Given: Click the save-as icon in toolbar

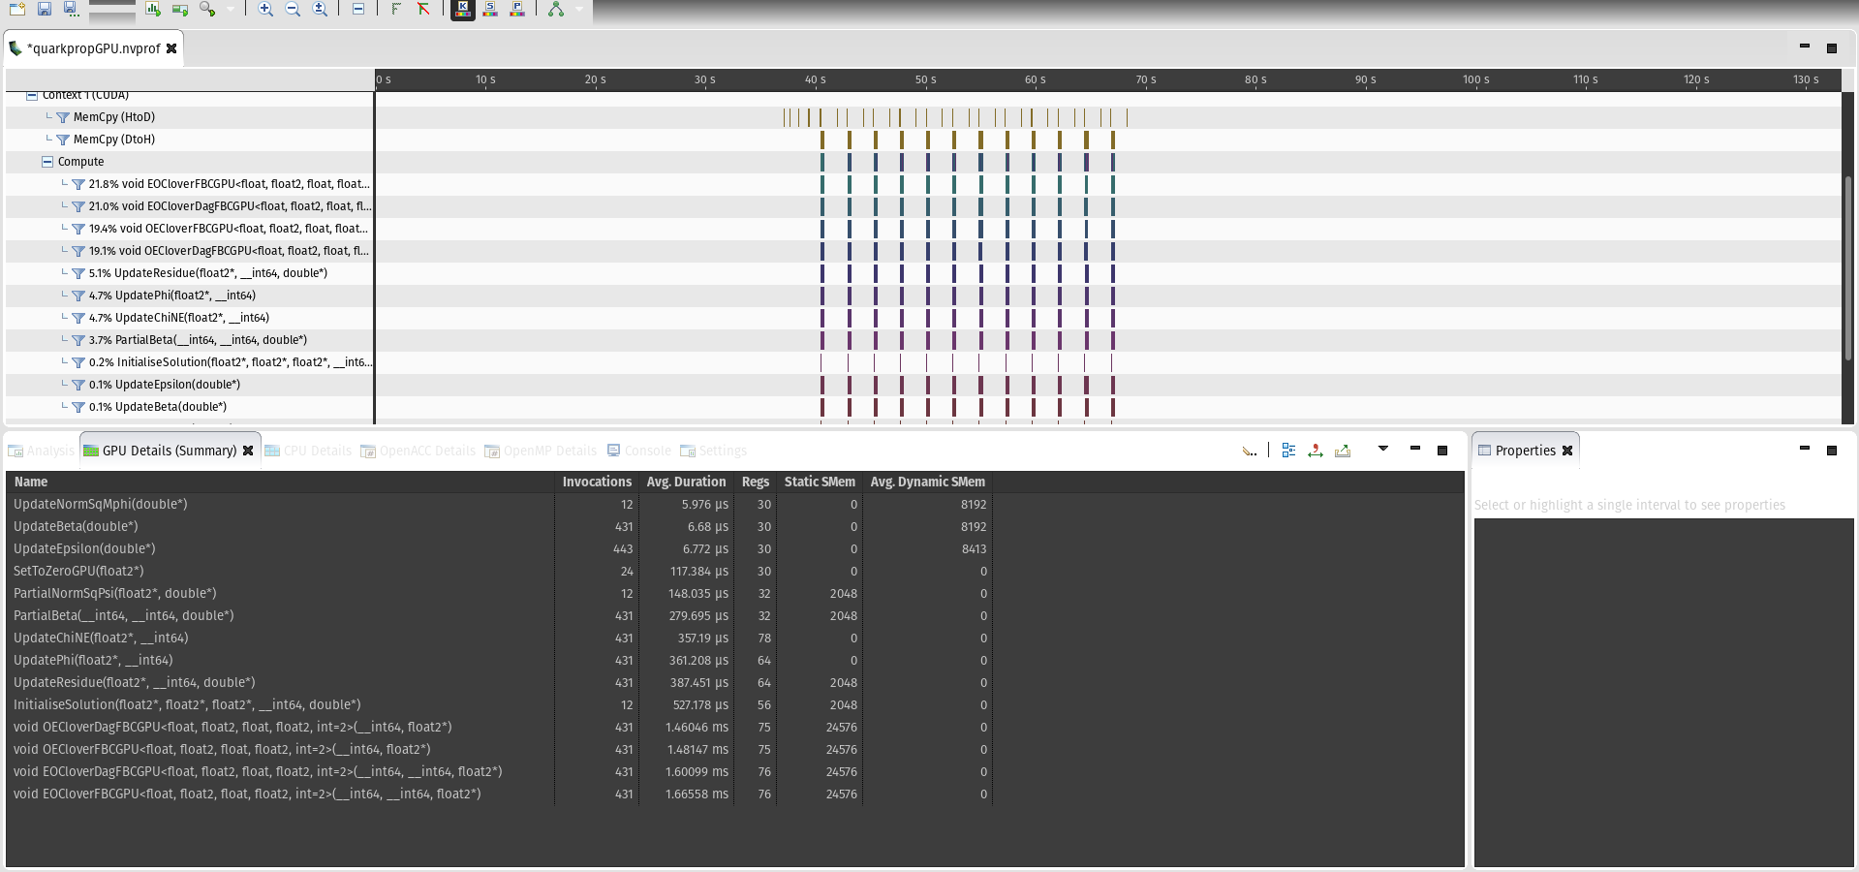Looking at the screenshot, I should tap(71, 9).
